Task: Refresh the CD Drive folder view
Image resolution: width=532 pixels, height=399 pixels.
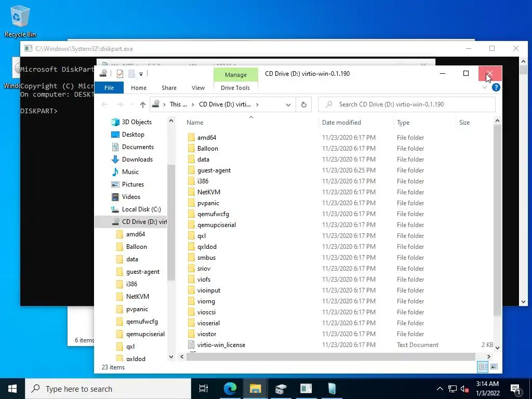Action: point(303,105)
